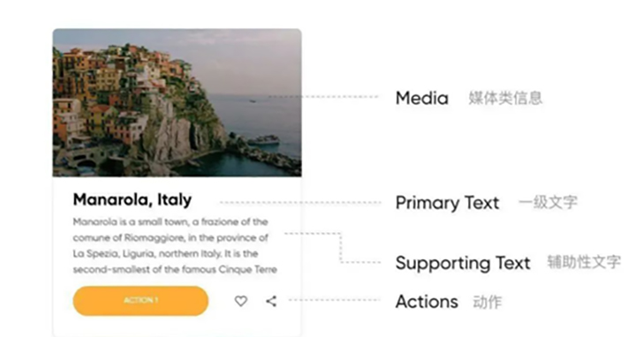The height and width of the screenshot is (337, 636).
Task: Click the dotted line leading to Actions
Action: pyautogui.click(x=335, y=300)
